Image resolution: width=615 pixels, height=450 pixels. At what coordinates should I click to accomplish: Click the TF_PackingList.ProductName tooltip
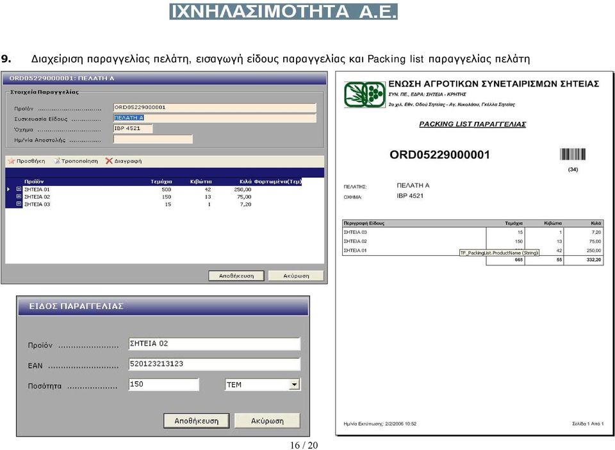point(499,253)
